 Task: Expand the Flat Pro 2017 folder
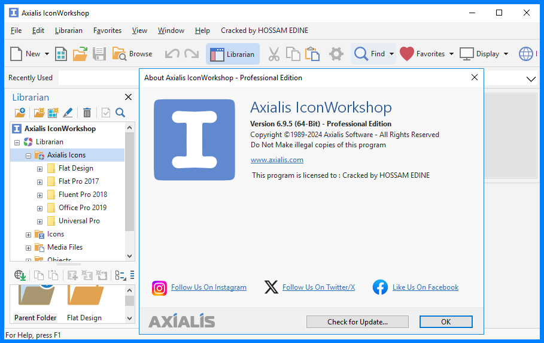point(40,182)
